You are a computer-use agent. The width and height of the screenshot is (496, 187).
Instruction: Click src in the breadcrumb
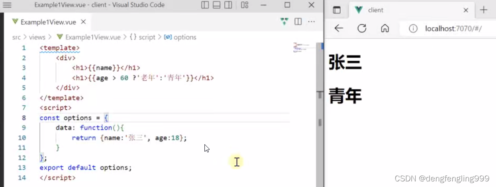[x=16, y=37]
